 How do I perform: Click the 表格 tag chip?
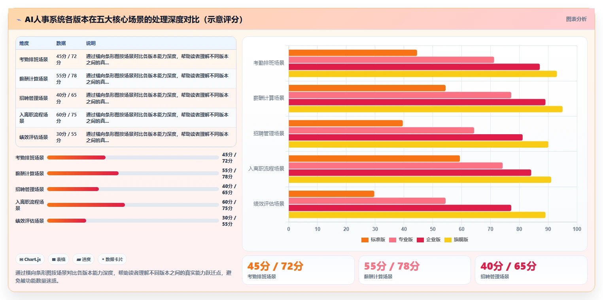59,259
